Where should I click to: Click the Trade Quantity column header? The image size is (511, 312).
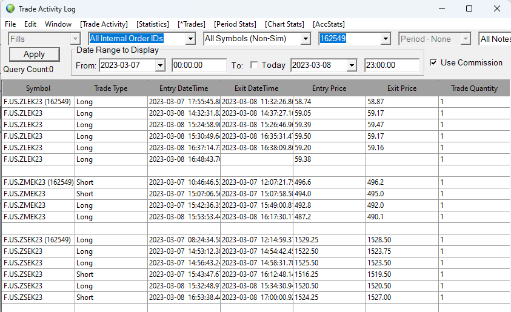[474, 88]
